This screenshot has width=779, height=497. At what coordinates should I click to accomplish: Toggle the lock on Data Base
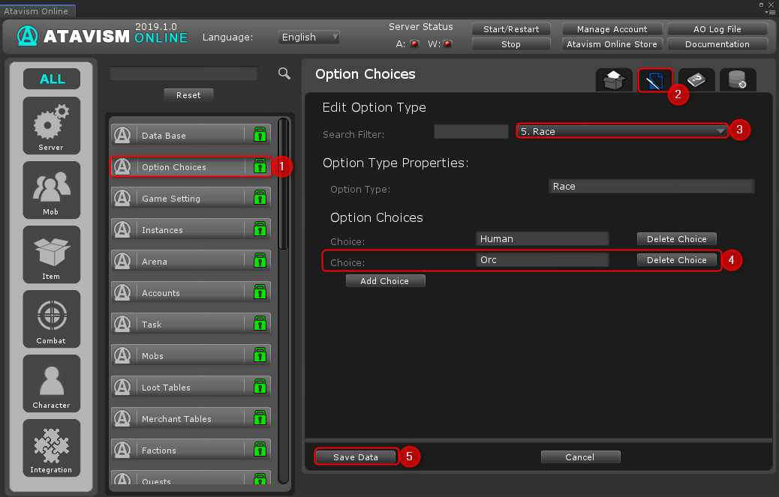[x=260, y=135]
